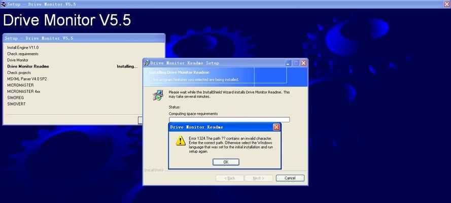Close the Drive Monitor Readme error dialog
This screenshot has width=451, height=203.
(x=276, y=127)
